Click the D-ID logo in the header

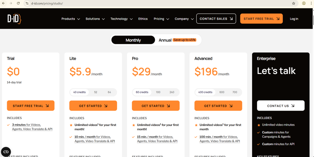click(14, 19)
